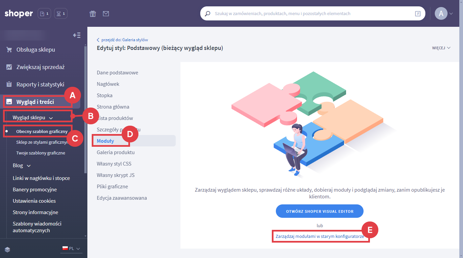
Task: Click the layers icon at sidebar bottom
Action: [8, 249]
